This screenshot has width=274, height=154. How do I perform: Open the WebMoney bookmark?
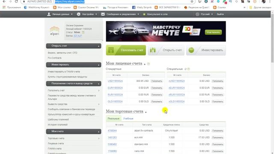(37, 7)
